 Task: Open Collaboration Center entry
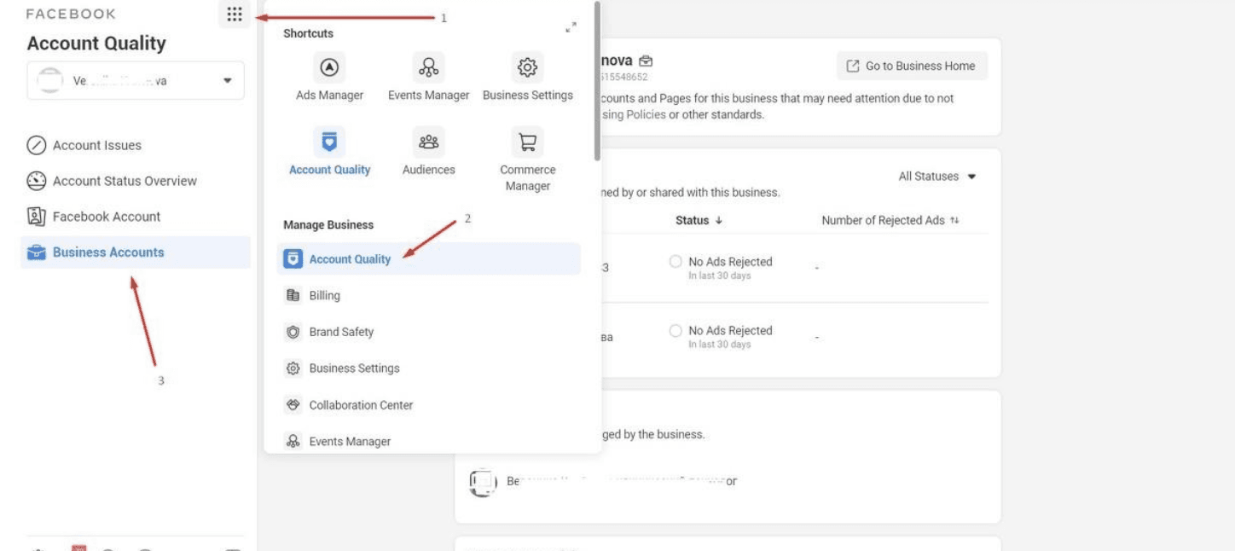[429, 405]
